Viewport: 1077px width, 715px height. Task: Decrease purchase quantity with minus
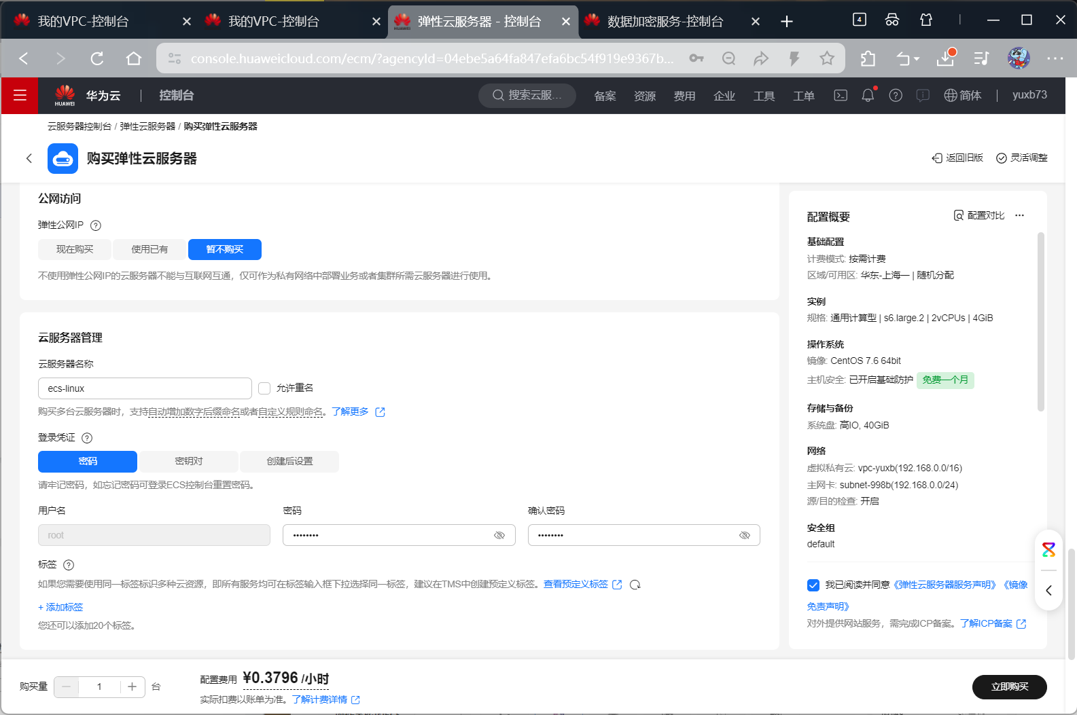pos(67,686)
